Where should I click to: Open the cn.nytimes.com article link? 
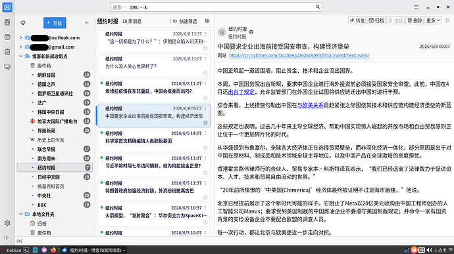299,55
